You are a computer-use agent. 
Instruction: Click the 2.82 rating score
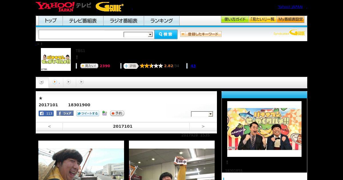point(169,66)
